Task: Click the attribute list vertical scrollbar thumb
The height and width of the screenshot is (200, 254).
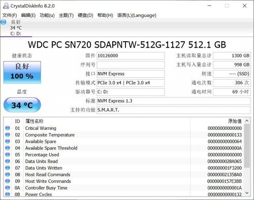Action: 247,146
